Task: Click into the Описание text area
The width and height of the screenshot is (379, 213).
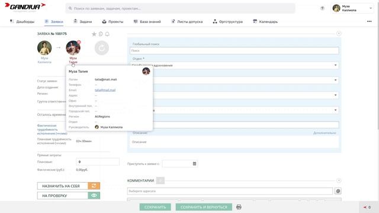Action: click(235, 142)
